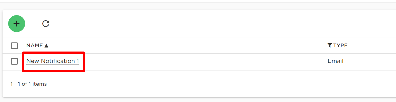Click the Email type cell

coord(336,61)
